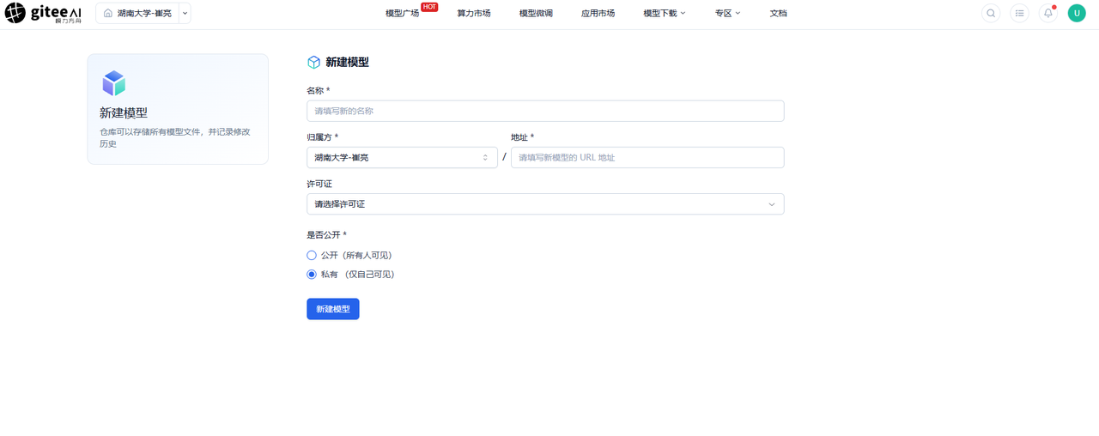
Task: Click the colorful cube icon in the side card
Action: click(x=113, y=83)
